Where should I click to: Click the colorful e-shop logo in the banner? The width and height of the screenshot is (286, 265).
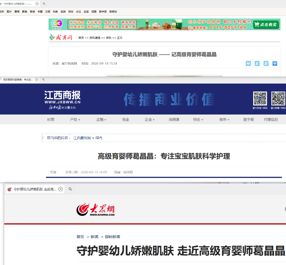click(x=57, y=24)
